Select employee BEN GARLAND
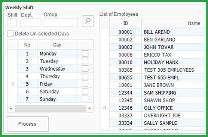The width and height of the screenshot is (208, 137). pyautogui.click(x=174, y=39)
